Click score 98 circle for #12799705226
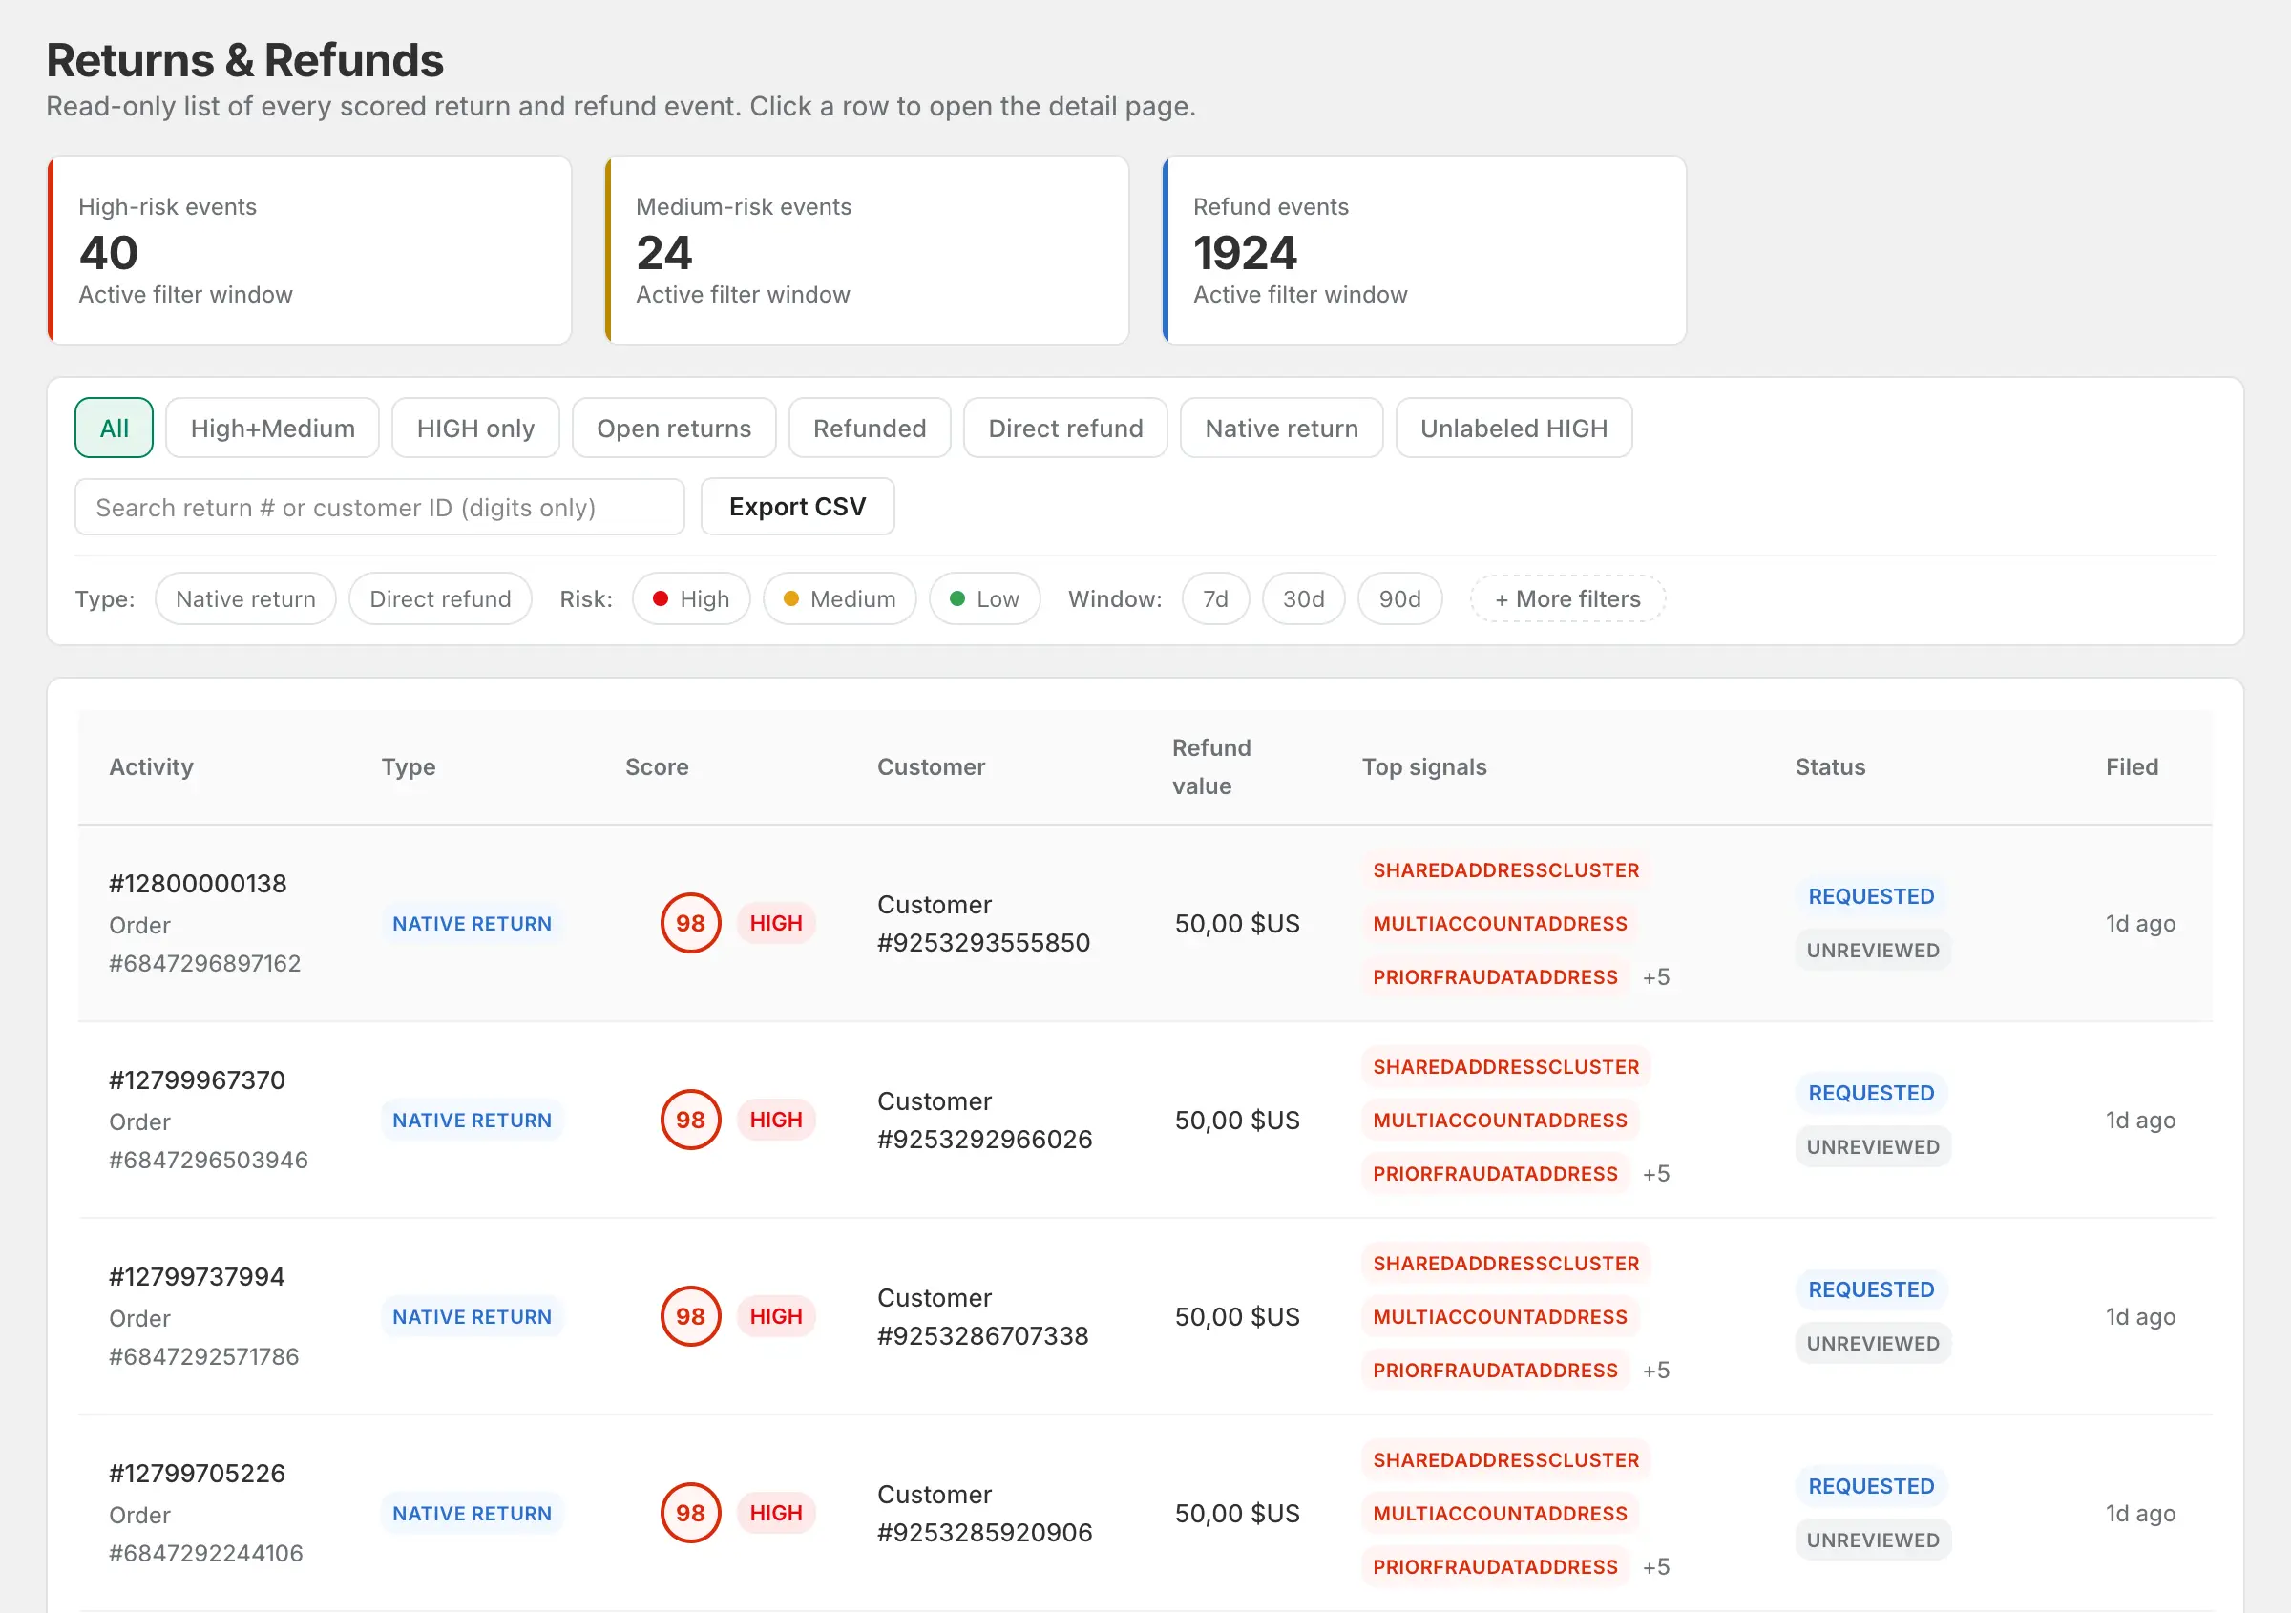Screen dimensions: 2291x1613 pyautogui.click(x=690, y=1512)
